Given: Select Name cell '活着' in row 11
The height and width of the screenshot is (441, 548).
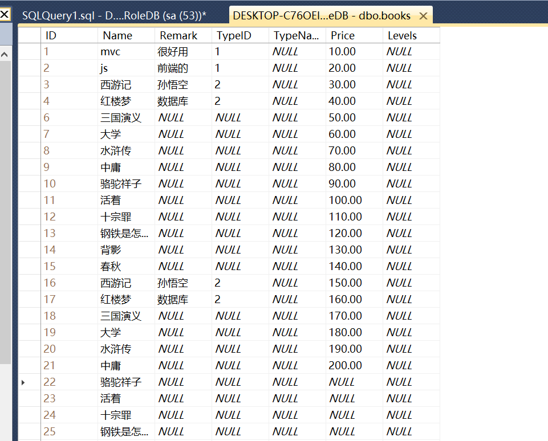Looking at the screenshot, I should [x=126, y=201].
